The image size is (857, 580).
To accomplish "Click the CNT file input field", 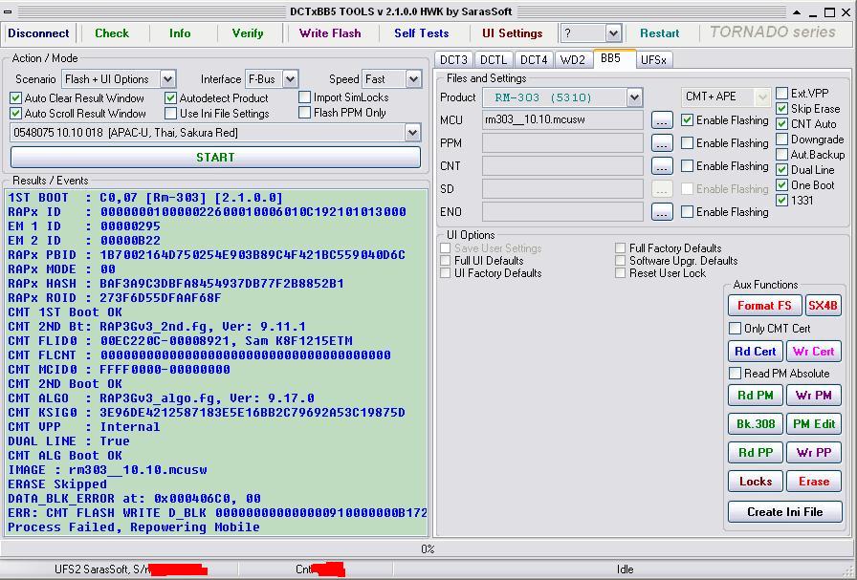I will 562,166.
